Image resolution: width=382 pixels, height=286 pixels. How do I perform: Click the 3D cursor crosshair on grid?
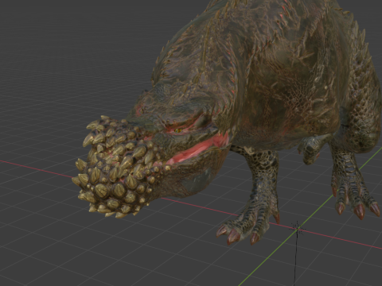tap(298, 228)
